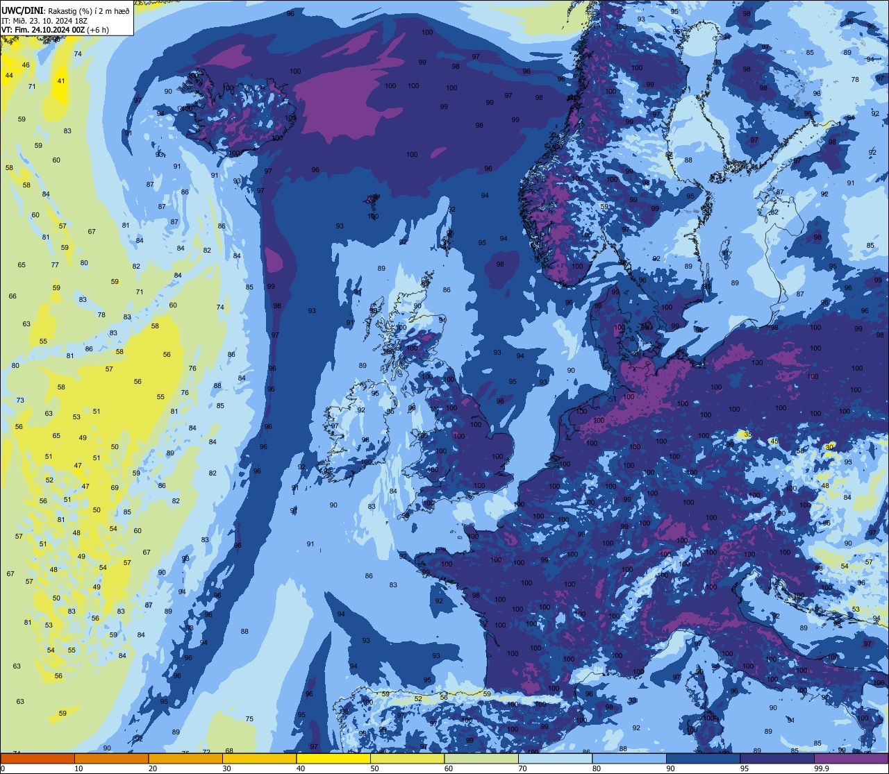Select the 80–90 blue legend swatch
Screen dimensions: 889x774
tap(629, 758)
